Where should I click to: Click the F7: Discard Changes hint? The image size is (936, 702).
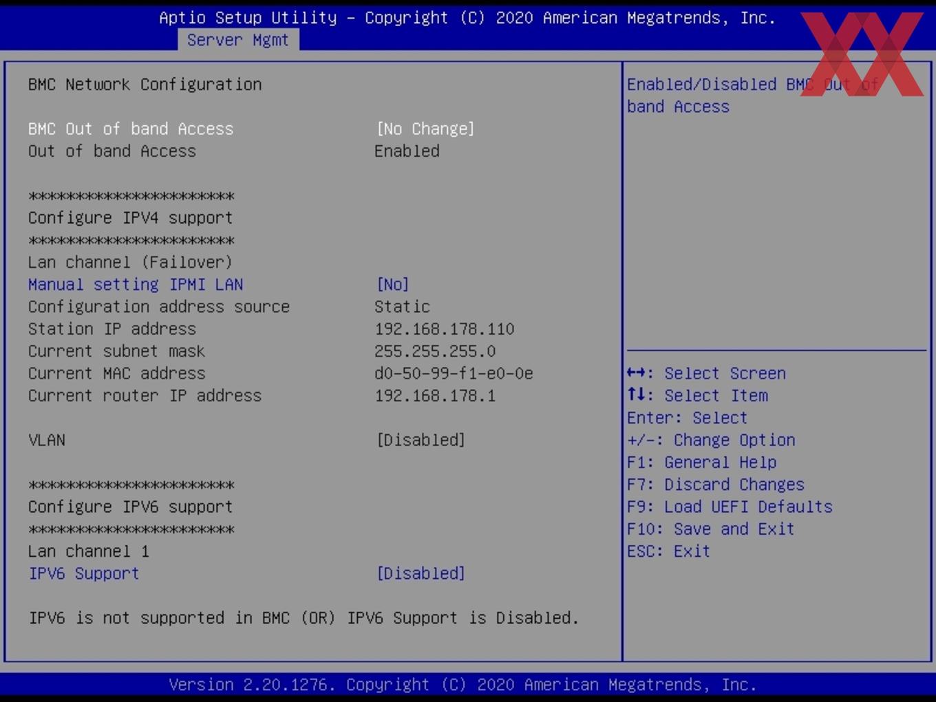coord(716,485)
